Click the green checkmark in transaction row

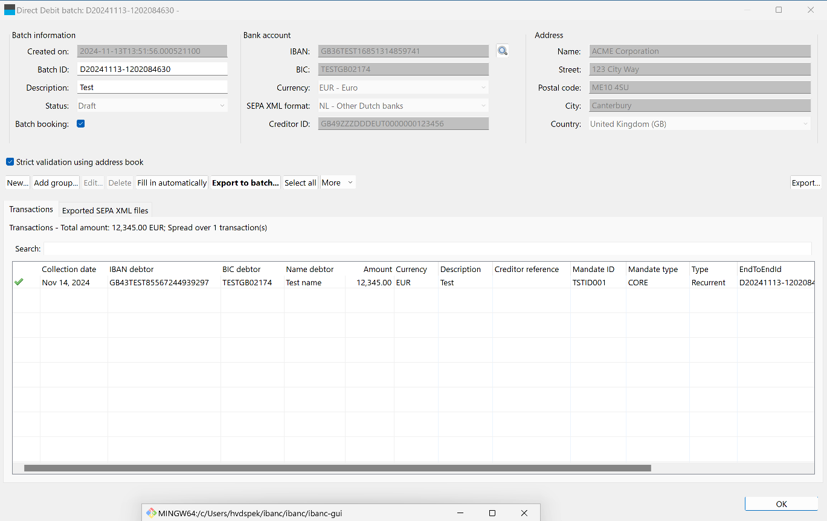(19, 282)
